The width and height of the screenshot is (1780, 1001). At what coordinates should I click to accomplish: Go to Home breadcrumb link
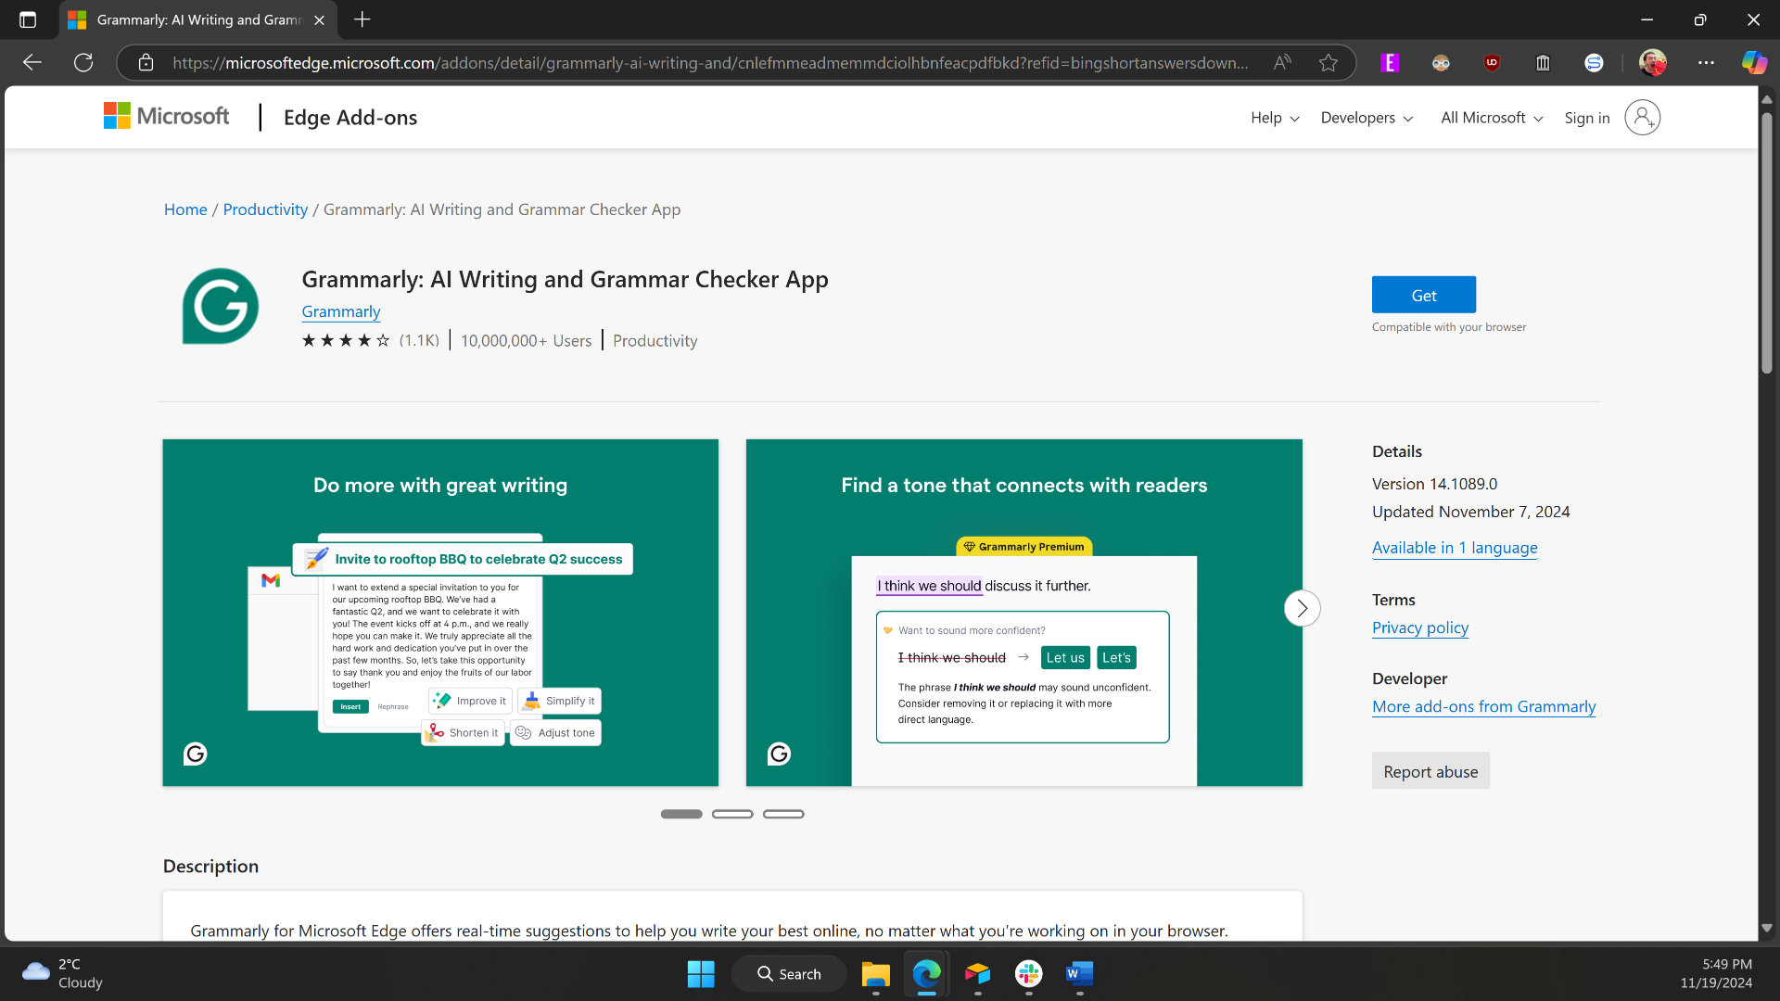185,209
